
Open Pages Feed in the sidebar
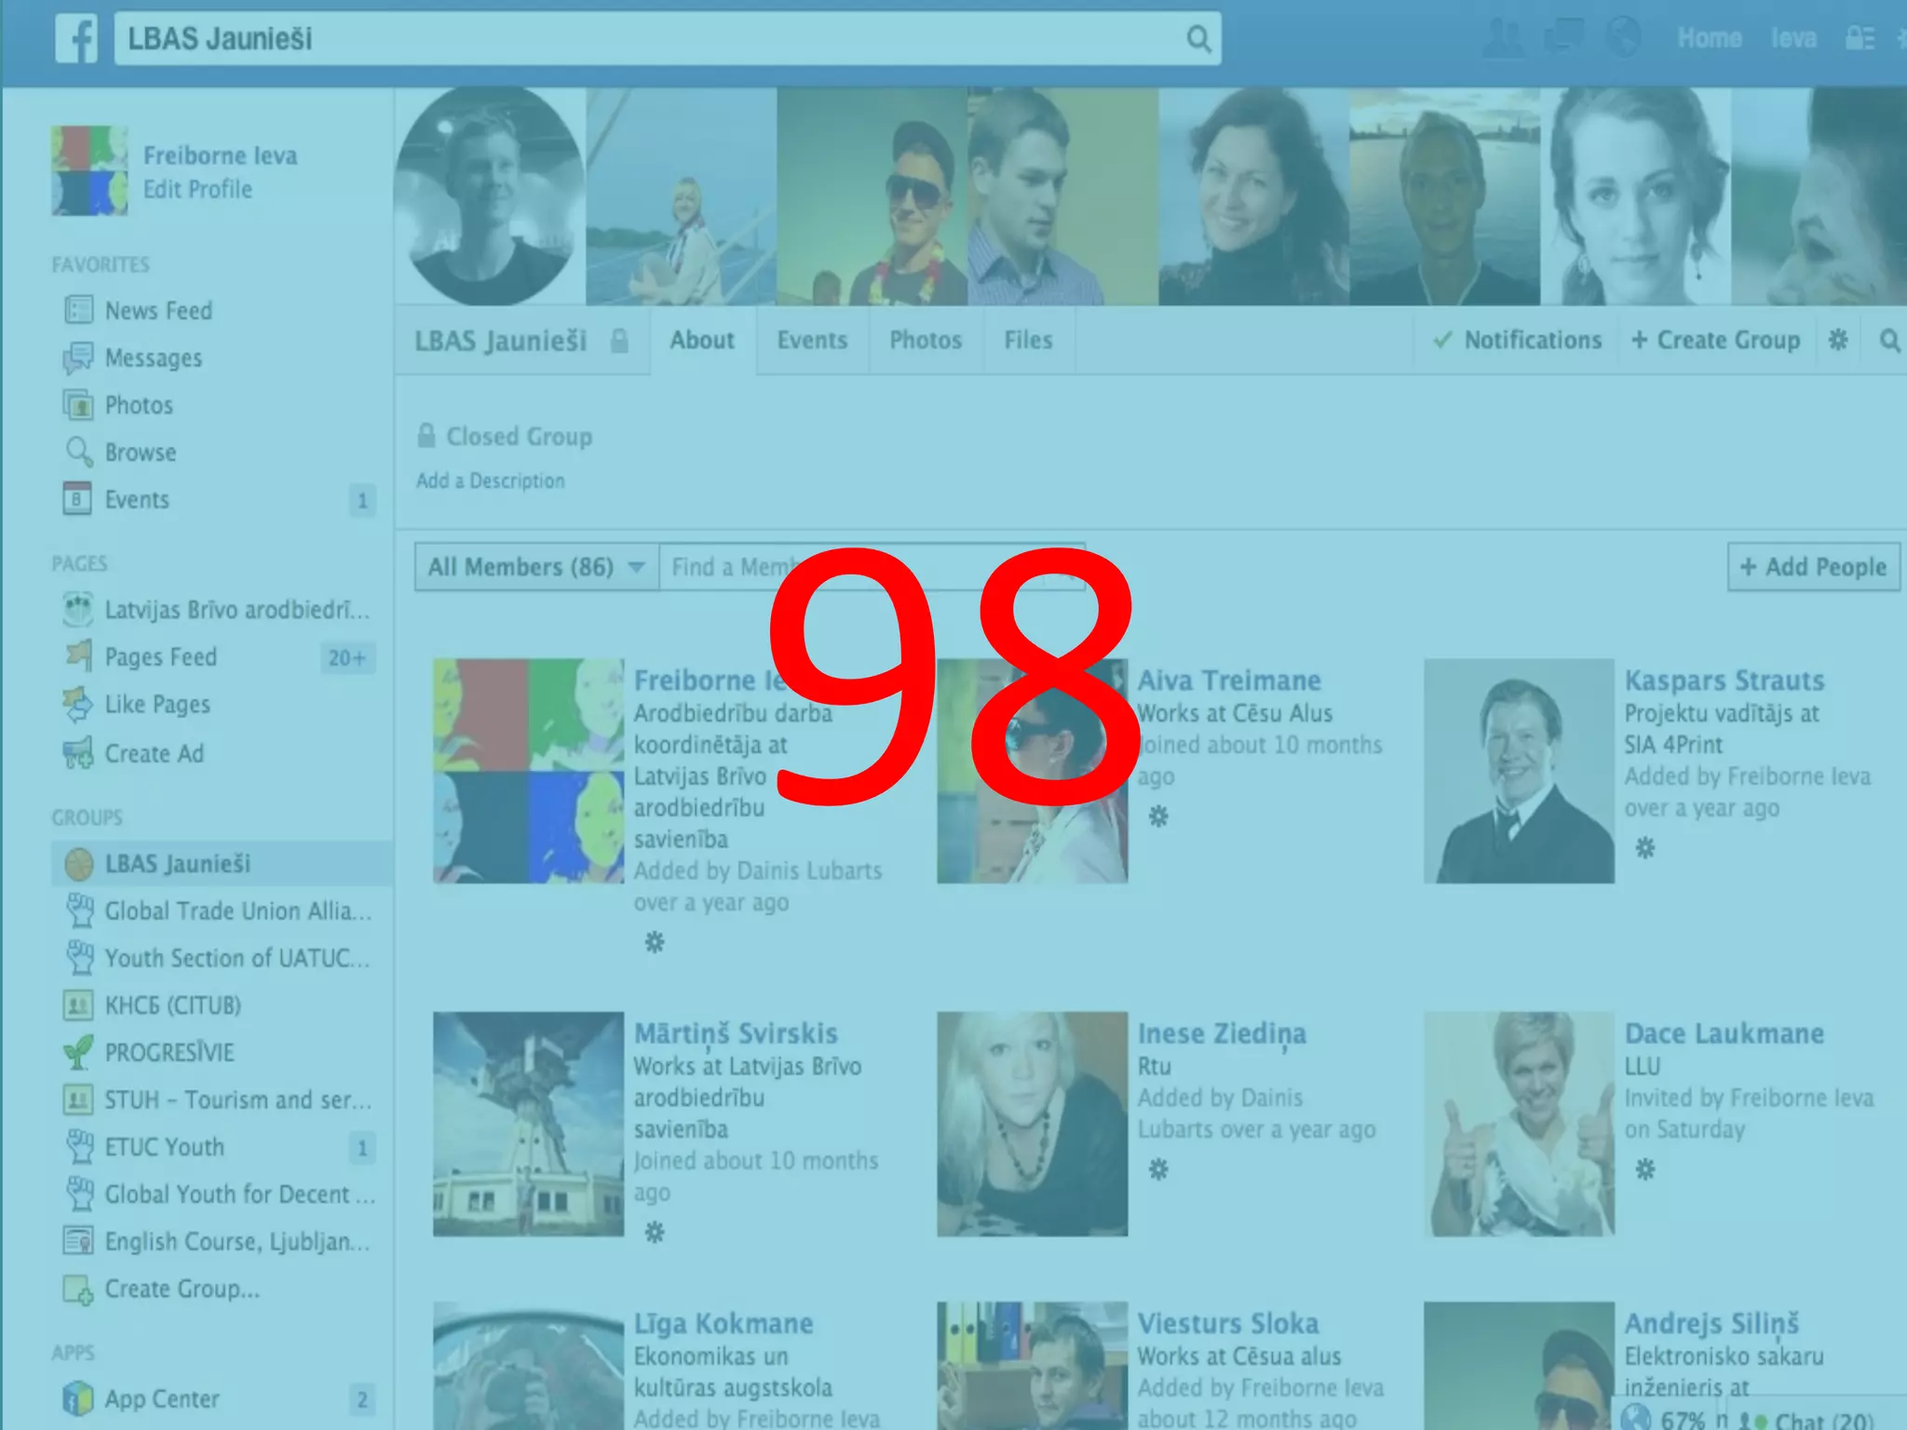pyautogui.click(x=160, y=657)
